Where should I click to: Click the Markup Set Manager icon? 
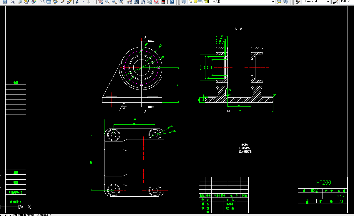(x=156, y=2)
